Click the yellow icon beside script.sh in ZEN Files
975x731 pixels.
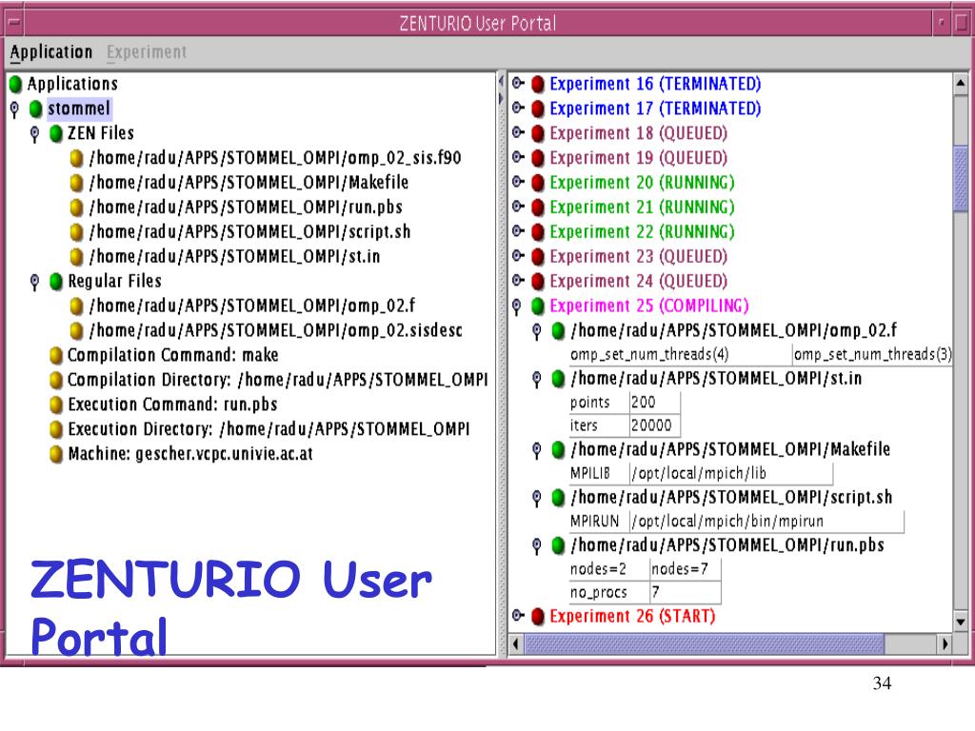(76, 232)
